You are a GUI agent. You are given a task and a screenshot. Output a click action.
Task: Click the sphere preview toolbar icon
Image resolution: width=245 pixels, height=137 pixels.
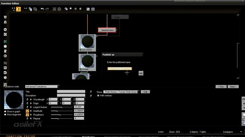click(59, 9)
